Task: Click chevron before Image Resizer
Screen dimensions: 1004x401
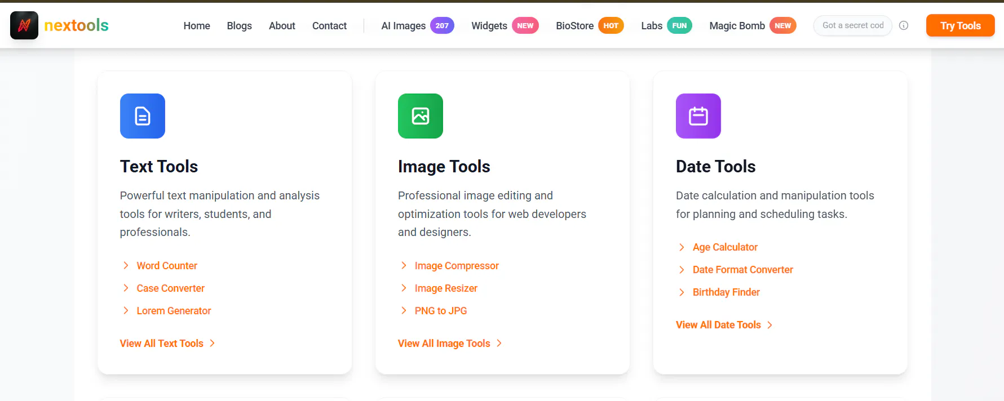Action: (x=404, y=288)
